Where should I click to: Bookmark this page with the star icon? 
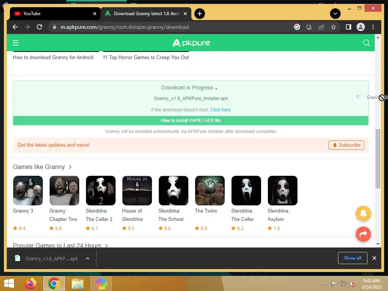pos(333,27)
